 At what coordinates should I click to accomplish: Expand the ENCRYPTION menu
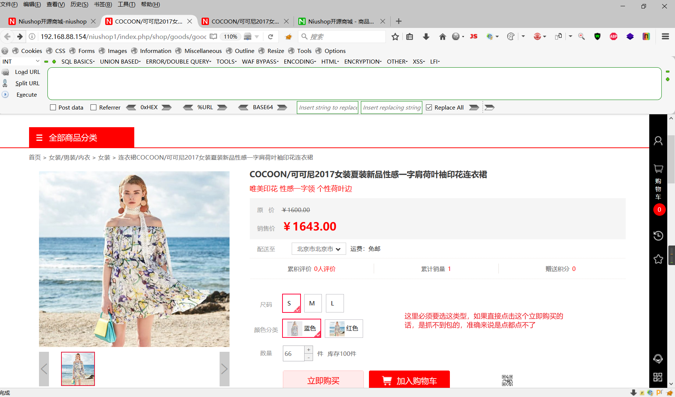[x=363, y=61]
